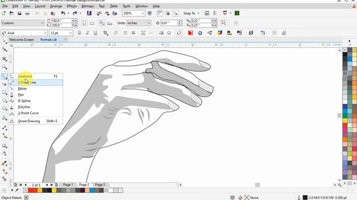This screenshot has height=200, width=357.
Task: Choose B-Spline from the flyout
Action: point(36,101)
